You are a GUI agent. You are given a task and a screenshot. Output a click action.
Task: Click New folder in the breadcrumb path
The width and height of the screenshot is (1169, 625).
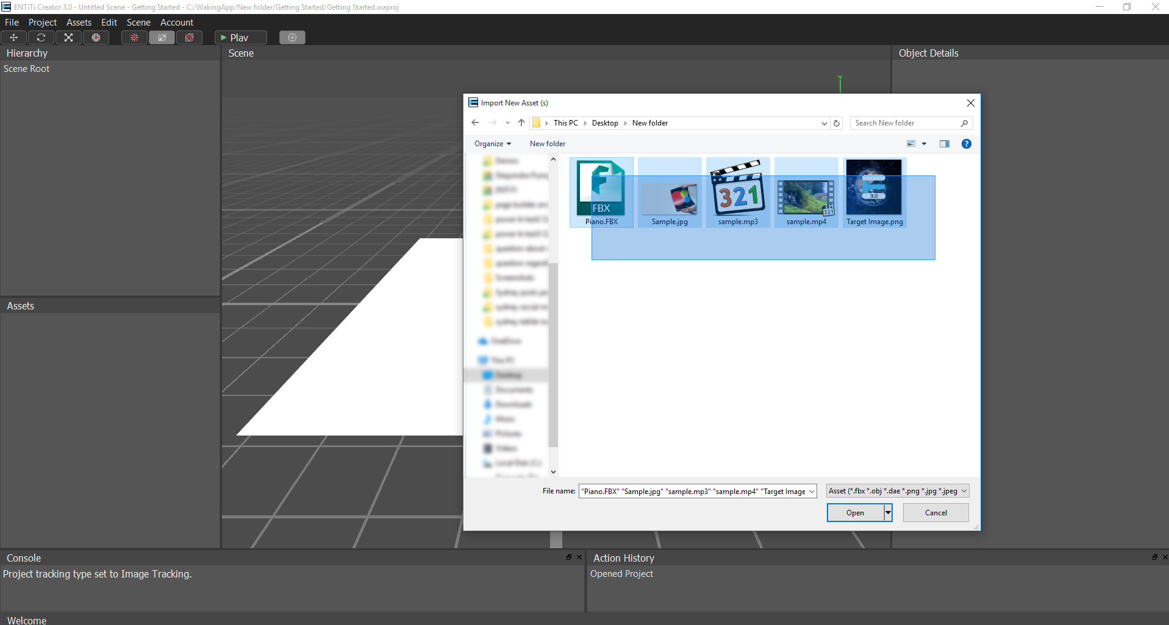coord(650,123)
